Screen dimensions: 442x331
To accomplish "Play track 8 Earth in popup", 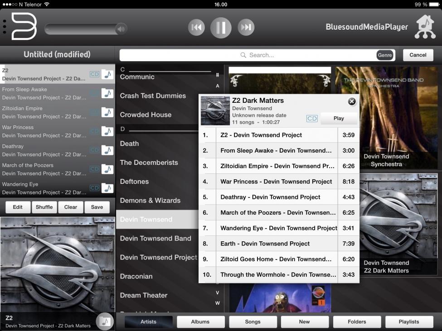I will (279, 244).
